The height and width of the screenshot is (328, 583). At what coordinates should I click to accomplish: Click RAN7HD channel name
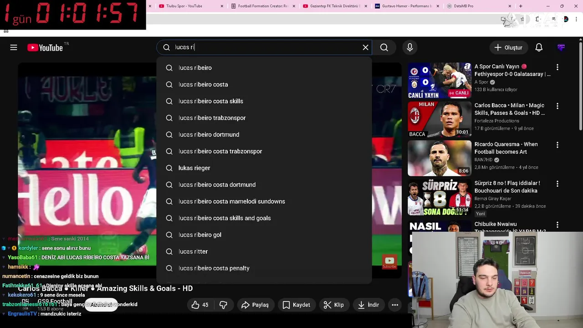(x=483, y=160)
